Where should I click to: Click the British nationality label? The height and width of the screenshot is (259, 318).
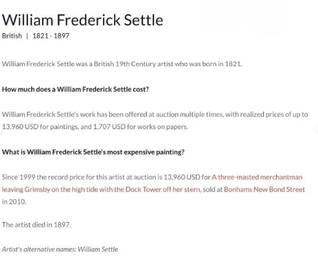click(x=12, y=36)
